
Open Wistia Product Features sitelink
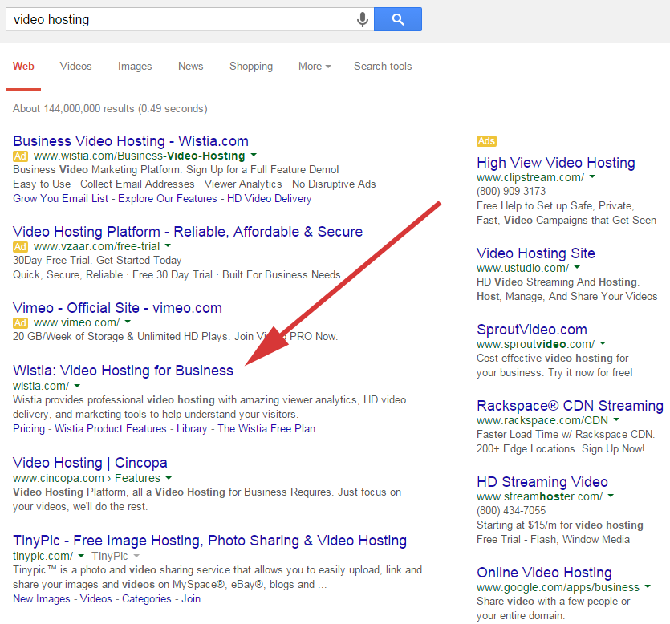(x=111, y=429)
